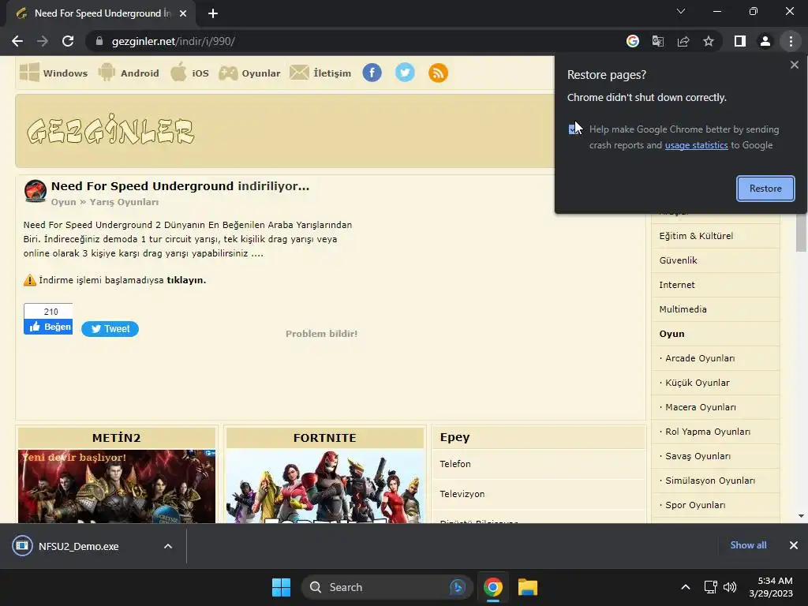Viewport: 808px width, 606px height.
Task: Click tıklayın to start download manually
Action: pyautogui.click(x=186, y=280)
